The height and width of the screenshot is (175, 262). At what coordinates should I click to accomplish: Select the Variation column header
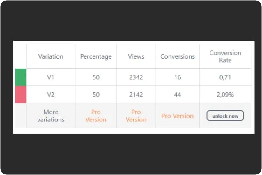51,56
